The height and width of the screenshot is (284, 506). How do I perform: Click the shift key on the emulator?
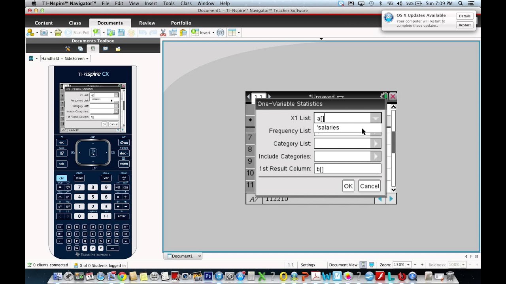click(79, 178)
